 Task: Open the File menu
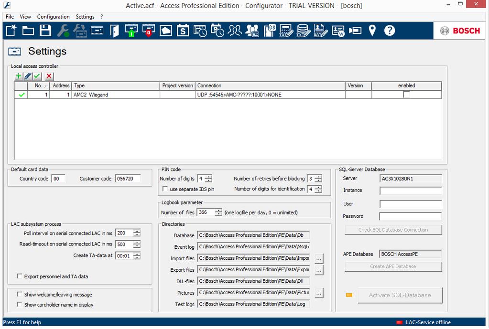click(10, 17)
